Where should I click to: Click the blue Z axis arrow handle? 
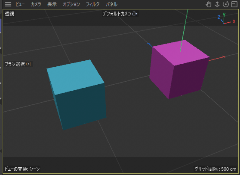click(149, 44)
